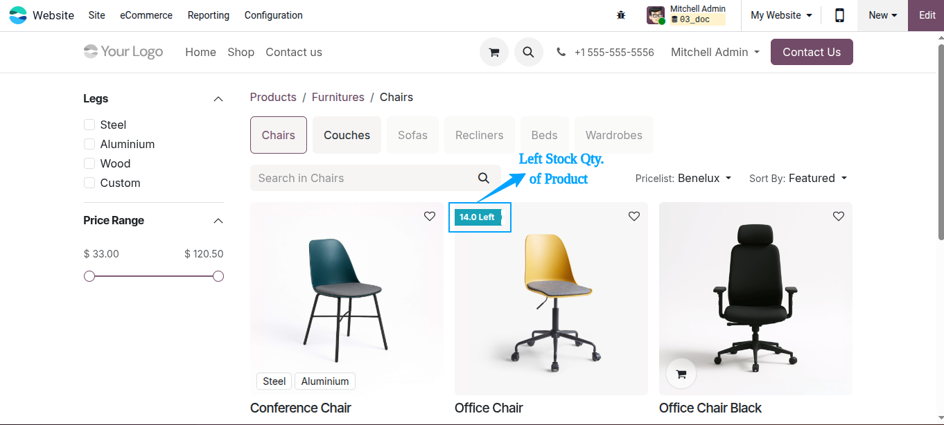The width and height of the screenshot is (944, 425).
Task: Switch to mobile preview phone icon
Action: [839, 15]
